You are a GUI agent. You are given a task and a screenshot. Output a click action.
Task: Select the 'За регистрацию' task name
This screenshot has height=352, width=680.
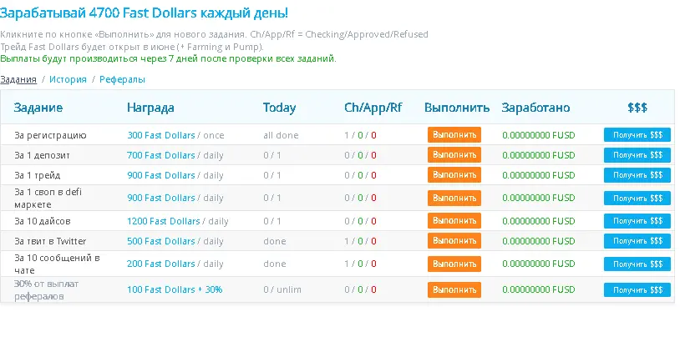click(x=50, y=135)
